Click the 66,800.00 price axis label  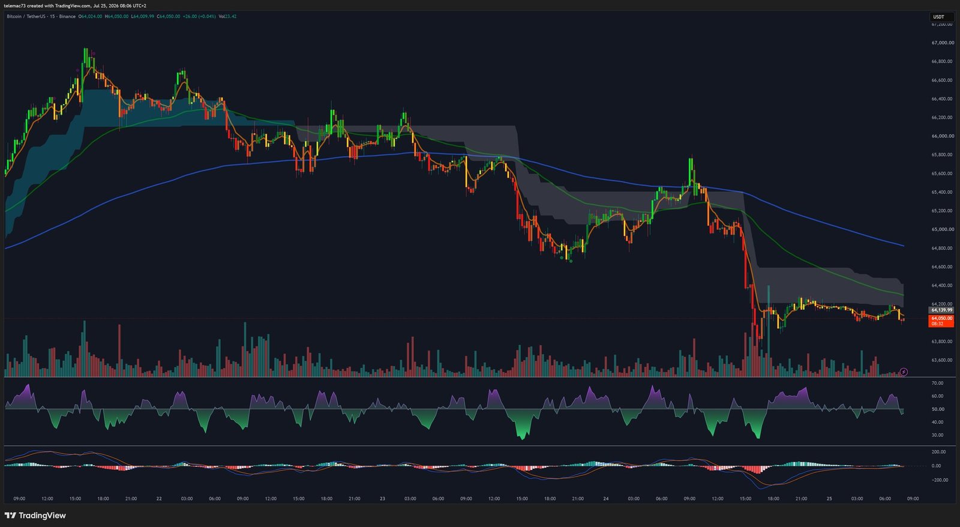(943, 61)
